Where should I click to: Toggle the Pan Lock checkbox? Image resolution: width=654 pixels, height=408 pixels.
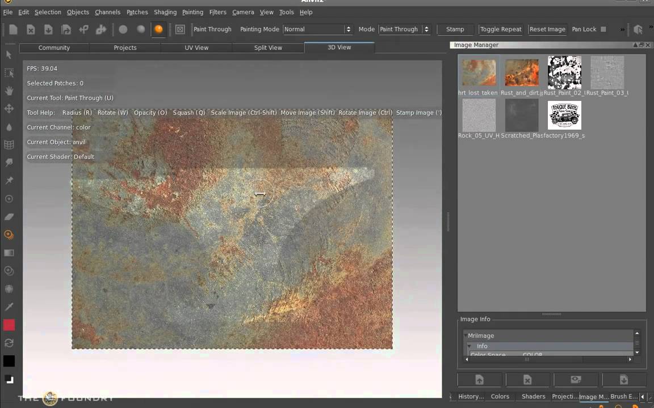(603, 29)
